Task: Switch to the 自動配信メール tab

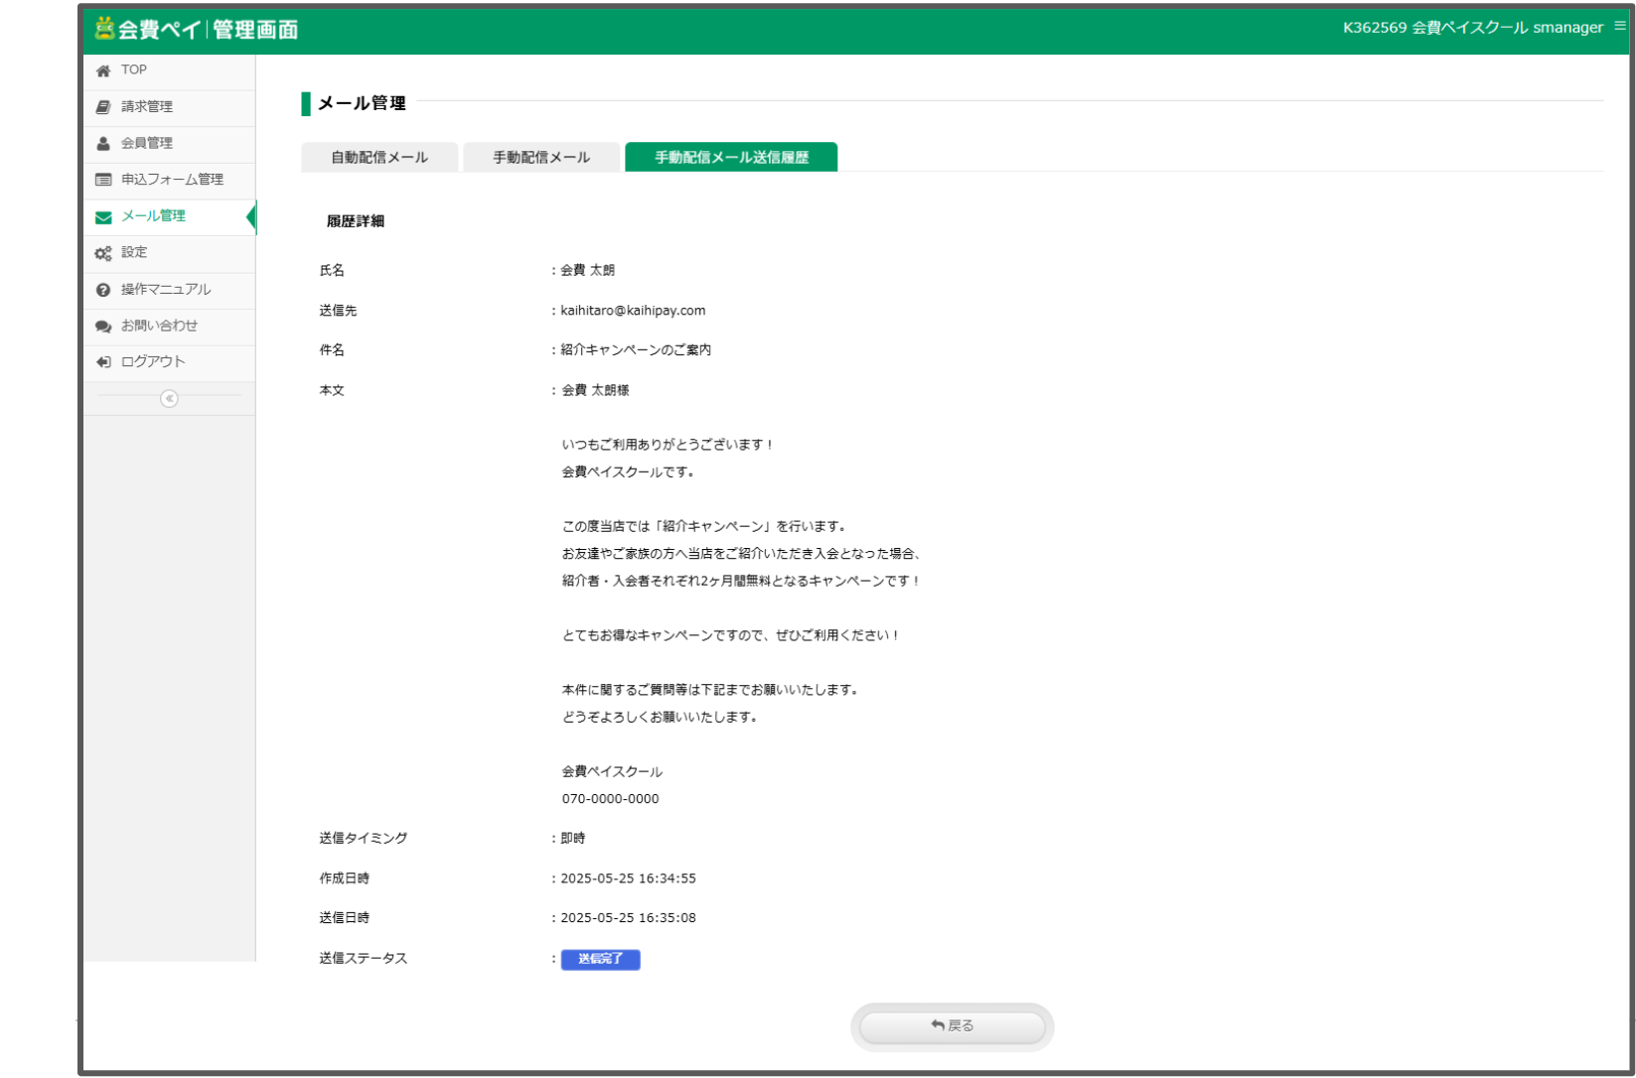Action: [x=378, y=157]
